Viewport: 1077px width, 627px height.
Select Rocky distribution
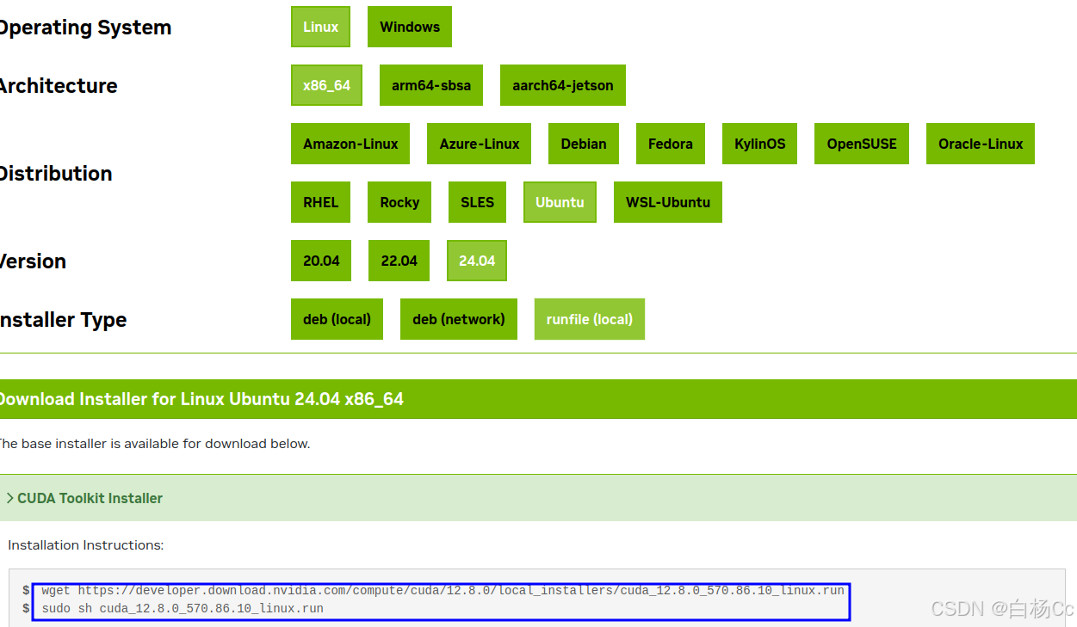399,202
